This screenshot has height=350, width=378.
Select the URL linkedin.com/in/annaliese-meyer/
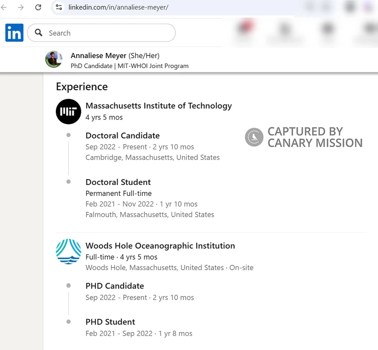118,7
